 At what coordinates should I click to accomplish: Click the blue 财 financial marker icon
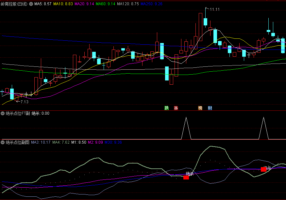[x=210, y=108]
